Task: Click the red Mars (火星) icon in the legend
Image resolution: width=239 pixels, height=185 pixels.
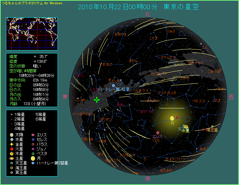Action: [x=12, y=149]
